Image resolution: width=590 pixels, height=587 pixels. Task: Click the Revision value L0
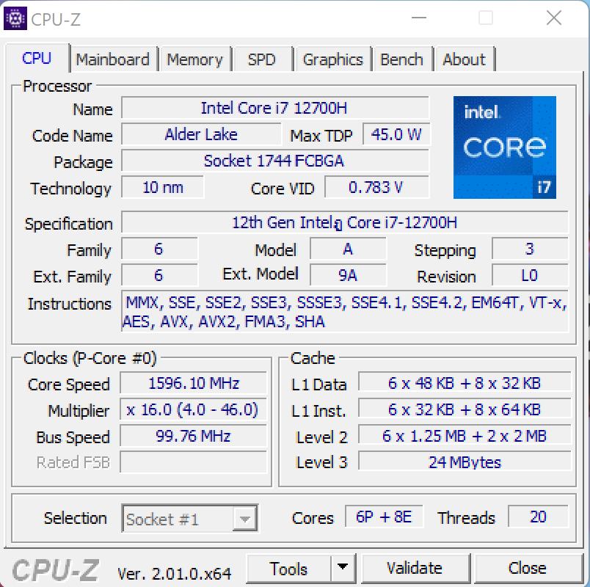(530, 275)
